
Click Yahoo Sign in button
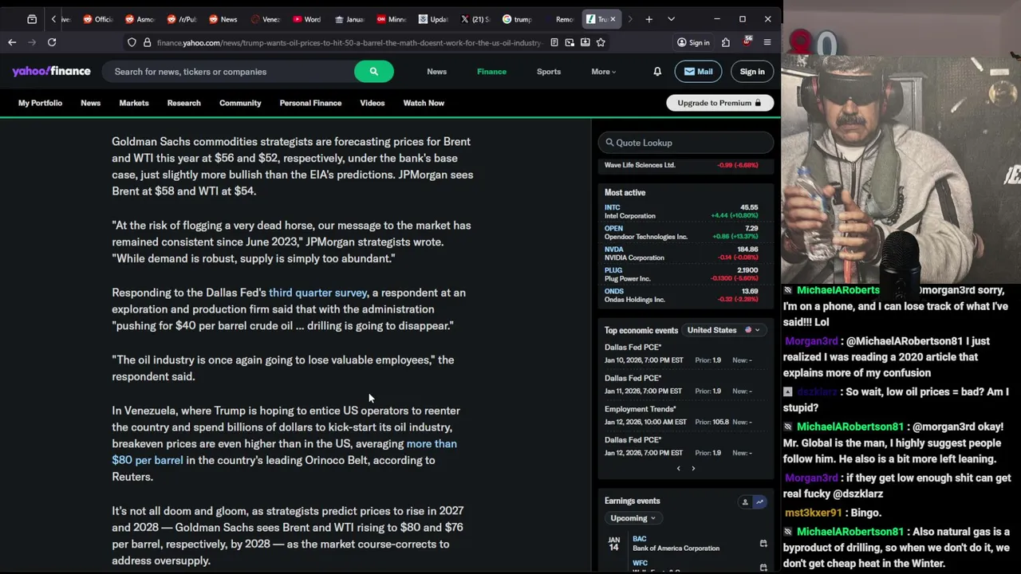pyautogui.click(x=752, y=72)
